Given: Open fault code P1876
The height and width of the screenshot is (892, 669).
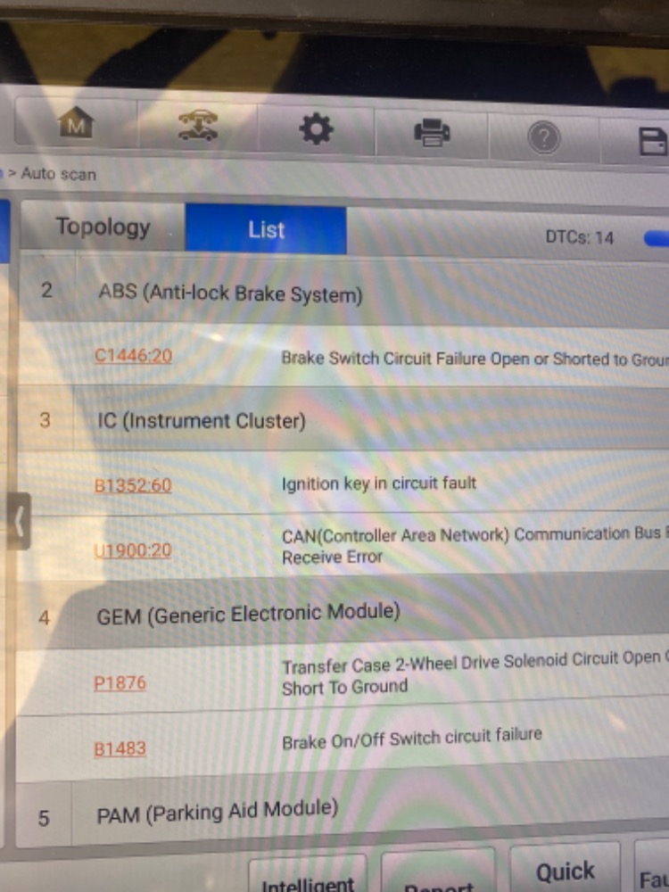Looking at the screenshot, I should click(x=120, y=683).
